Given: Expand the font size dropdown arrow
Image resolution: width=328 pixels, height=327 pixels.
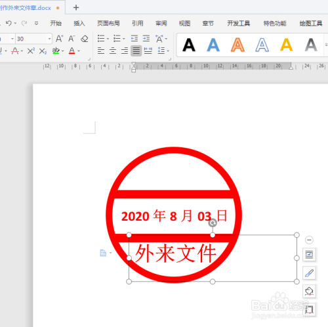Looking at the screenshot, I should (50, 39).
